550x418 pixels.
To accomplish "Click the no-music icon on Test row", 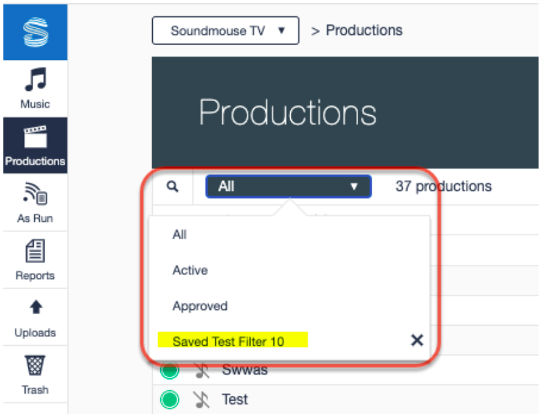I will pos(201,400).
